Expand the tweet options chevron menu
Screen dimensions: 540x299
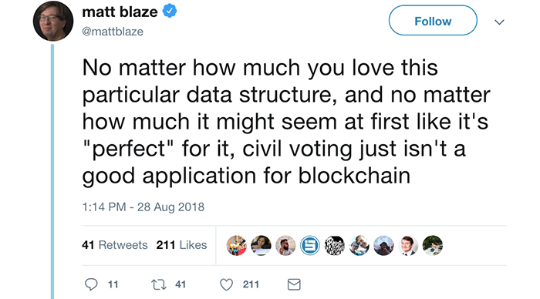pyautogui.click(x=499, y=22)
